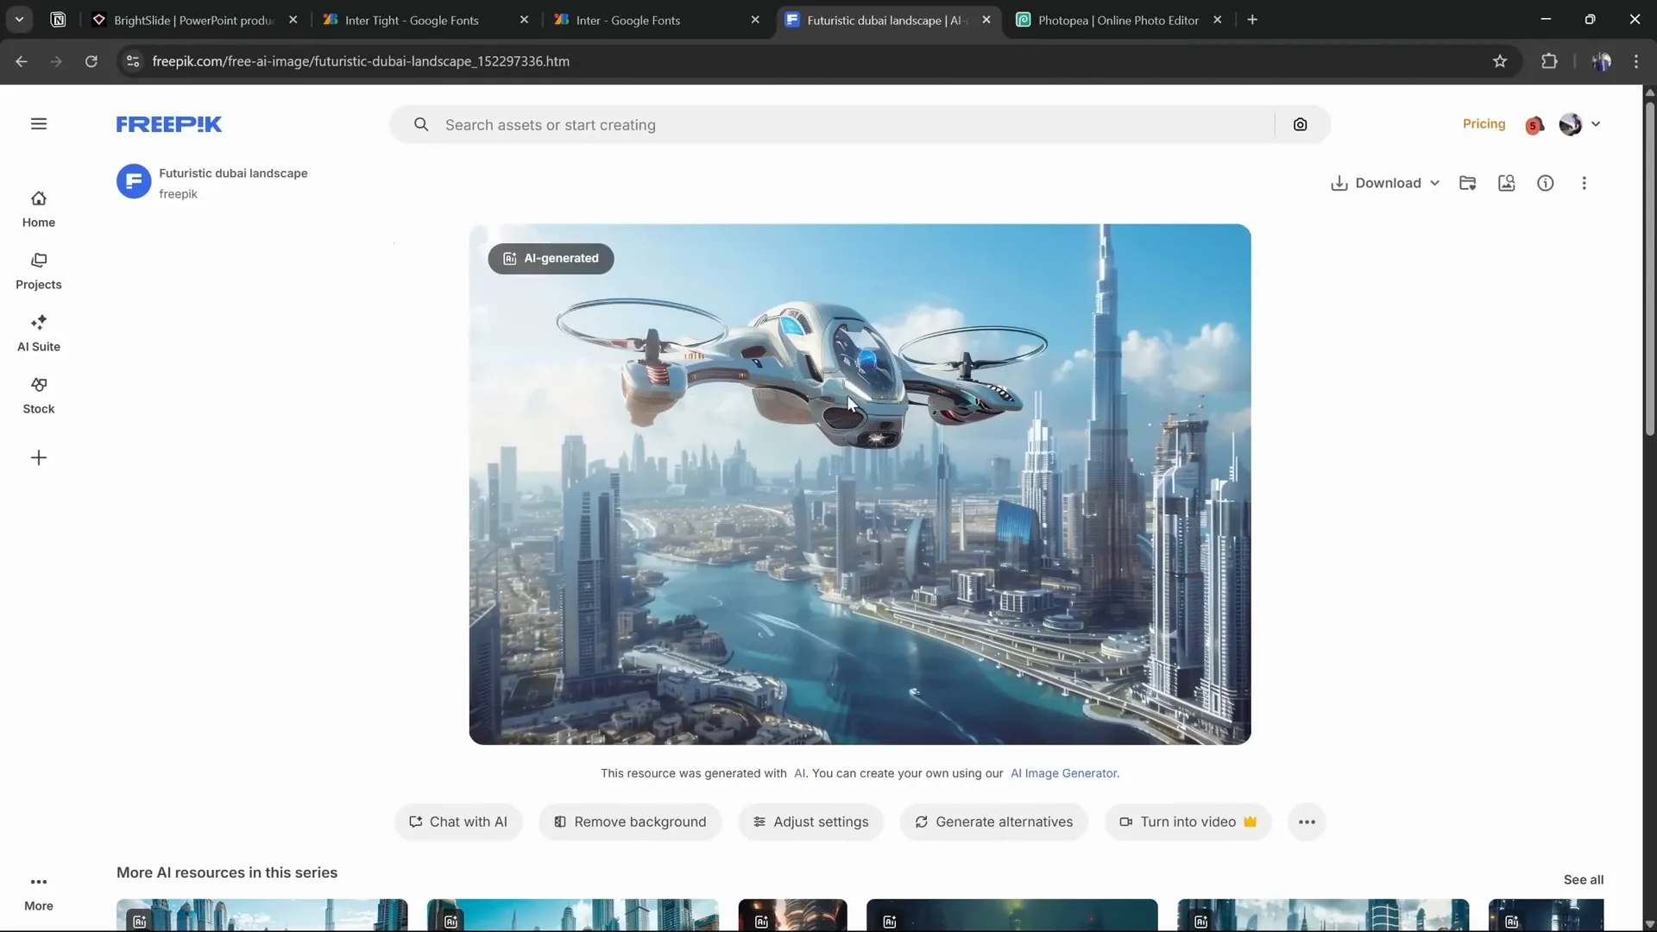
Task: Open vertical three-dot options next to info
Action: pyautogui.click(x=1584, y=183)
